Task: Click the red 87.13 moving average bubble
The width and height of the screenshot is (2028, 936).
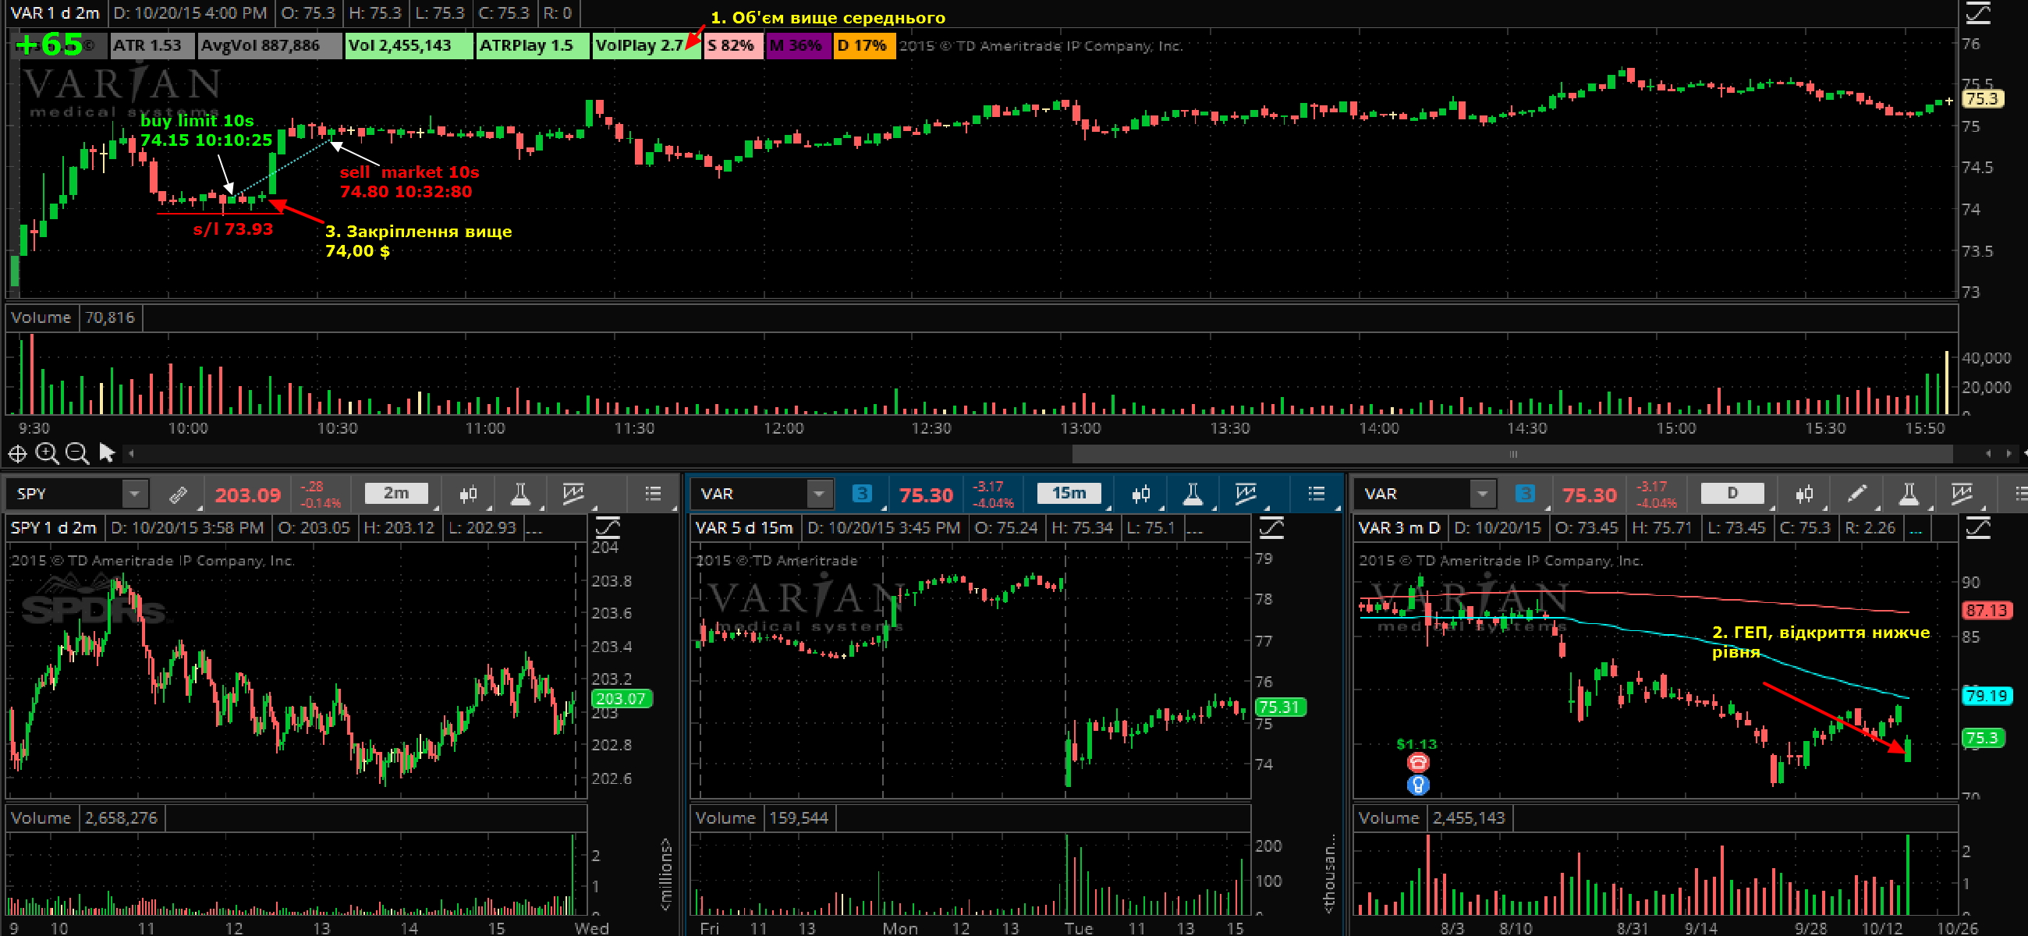Action: [x=1987, y=610]
